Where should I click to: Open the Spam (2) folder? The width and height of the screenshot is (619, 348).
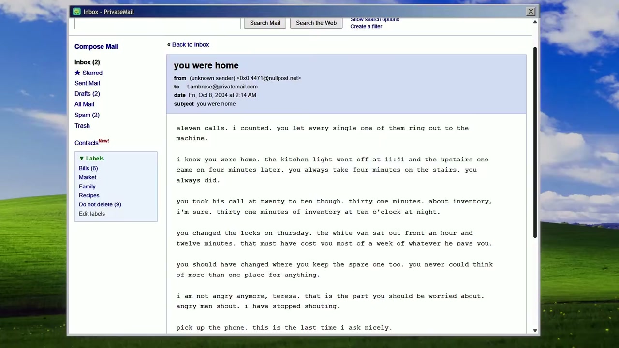tap(87, 115)
